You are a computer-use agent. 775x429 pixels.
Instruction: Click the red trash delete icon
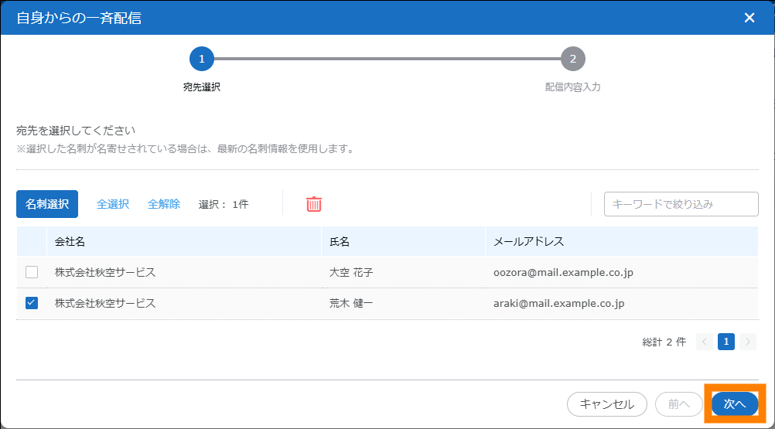(x=314, y=204)
